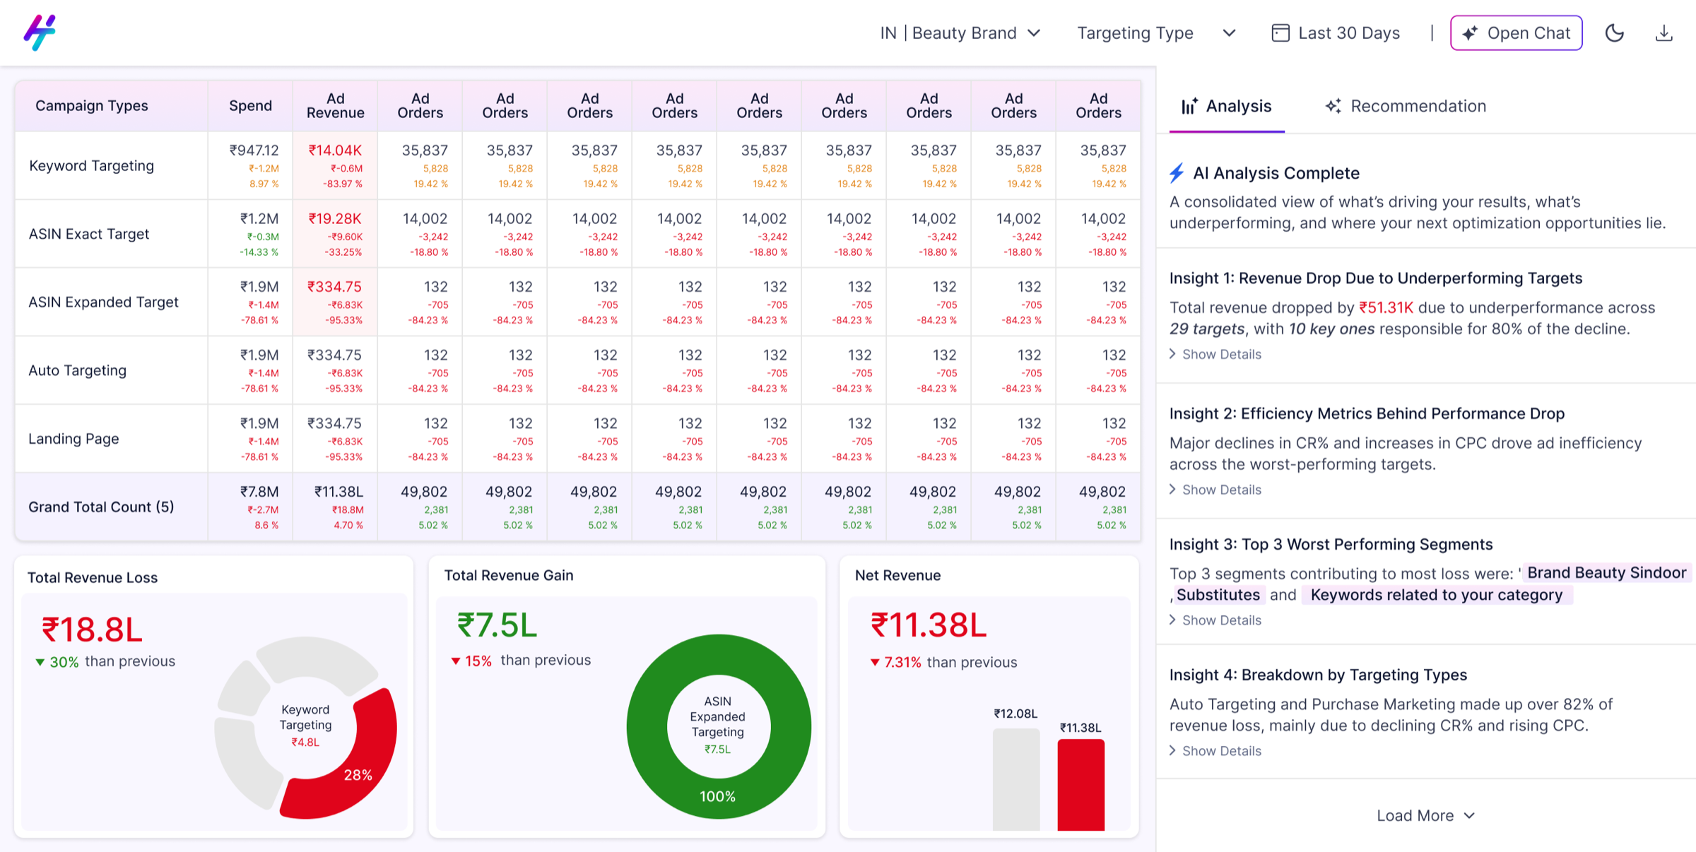Click the 30% than previous loss indicator
Screen dimensions: 1696x852
coord(105,662)
